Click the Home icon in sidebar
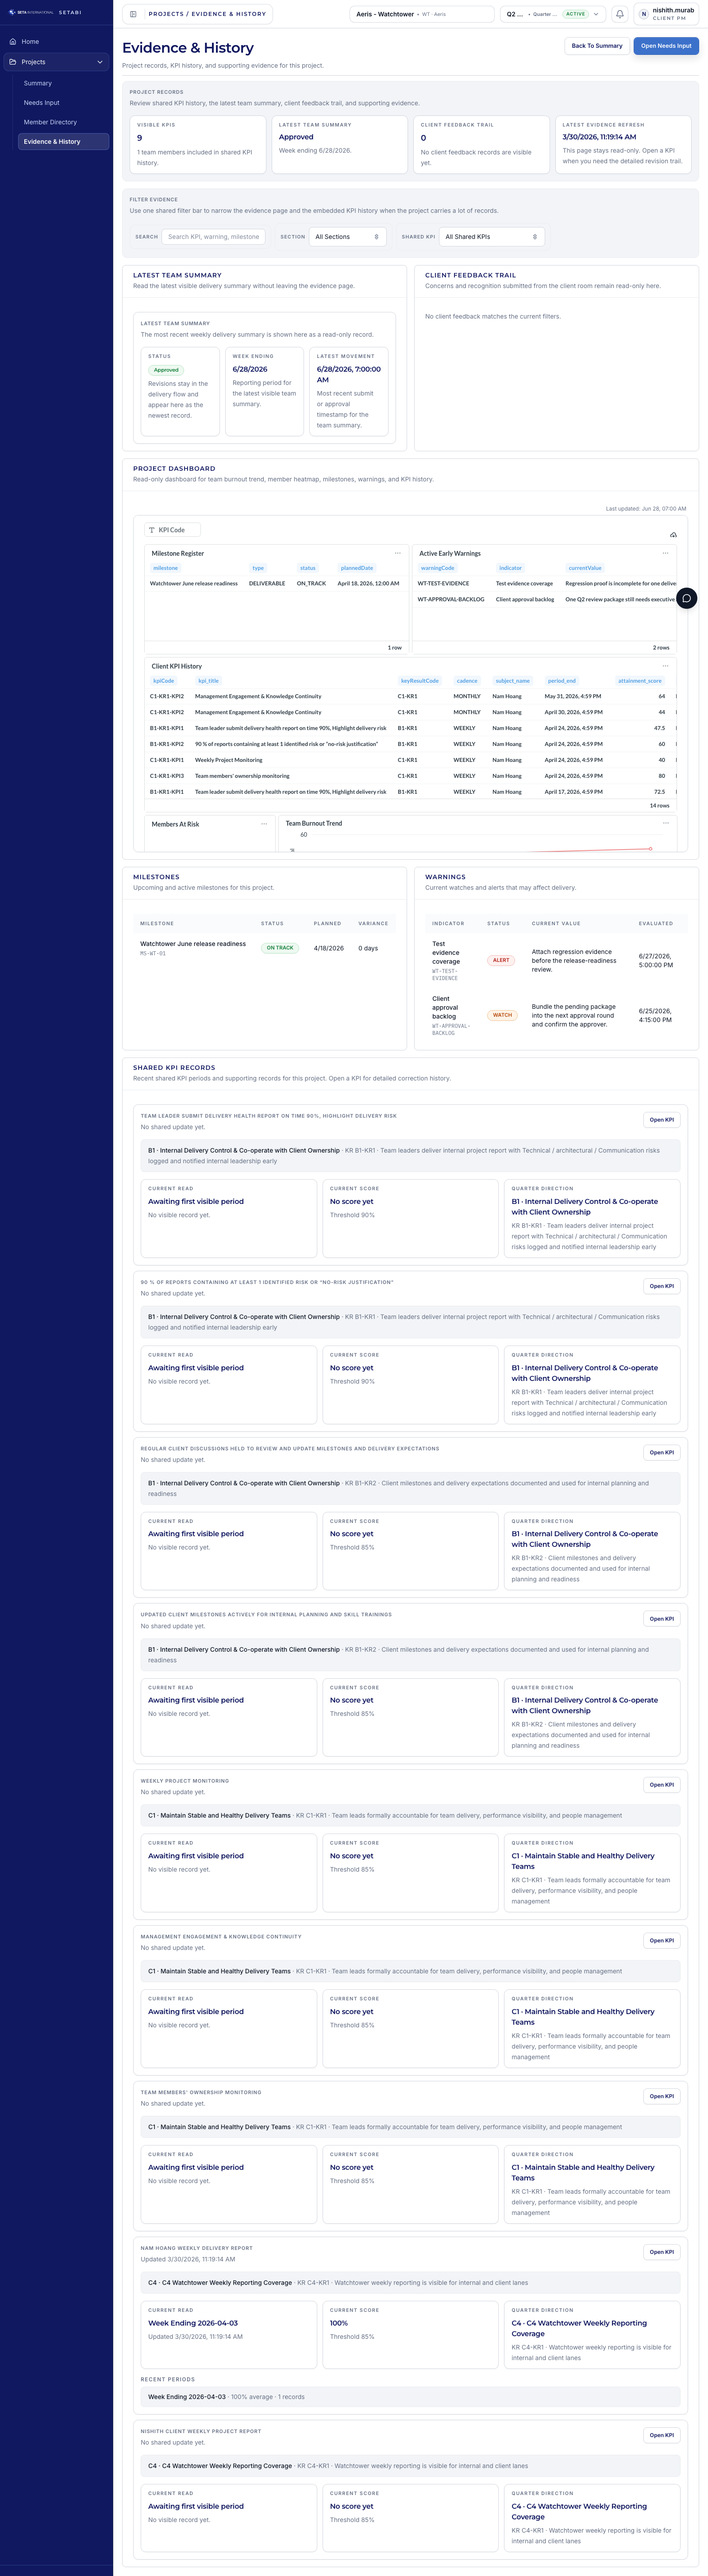 [13, 42]
